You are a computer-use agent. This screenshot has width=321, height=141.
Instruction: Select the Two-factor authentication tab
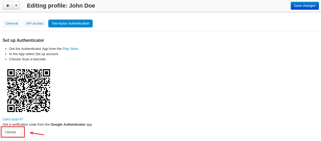(70, 23)
